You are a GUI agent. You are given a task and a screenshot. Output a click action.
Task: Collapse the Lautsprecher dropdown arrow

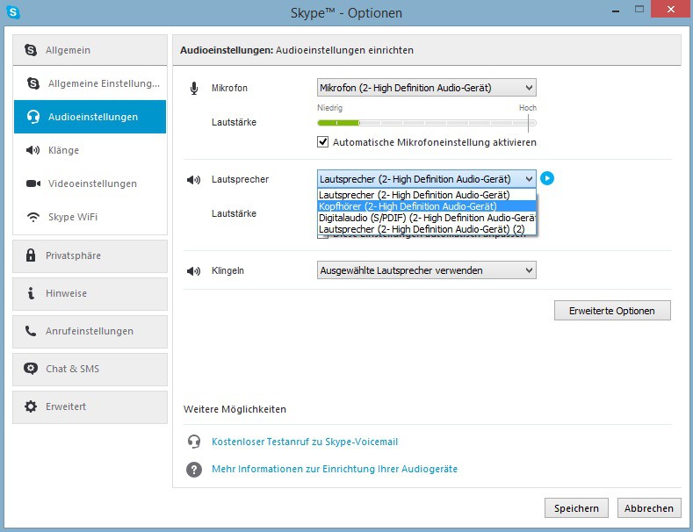pyautogui.click(x=527, y=179)
